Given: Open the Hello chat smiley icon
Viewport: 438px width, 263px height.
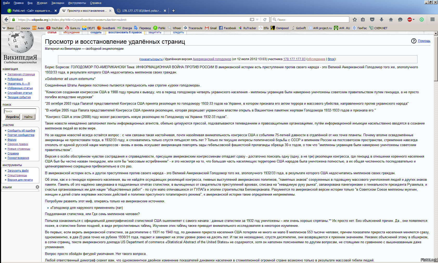Looking at the screenshot, I should point(400,20).
